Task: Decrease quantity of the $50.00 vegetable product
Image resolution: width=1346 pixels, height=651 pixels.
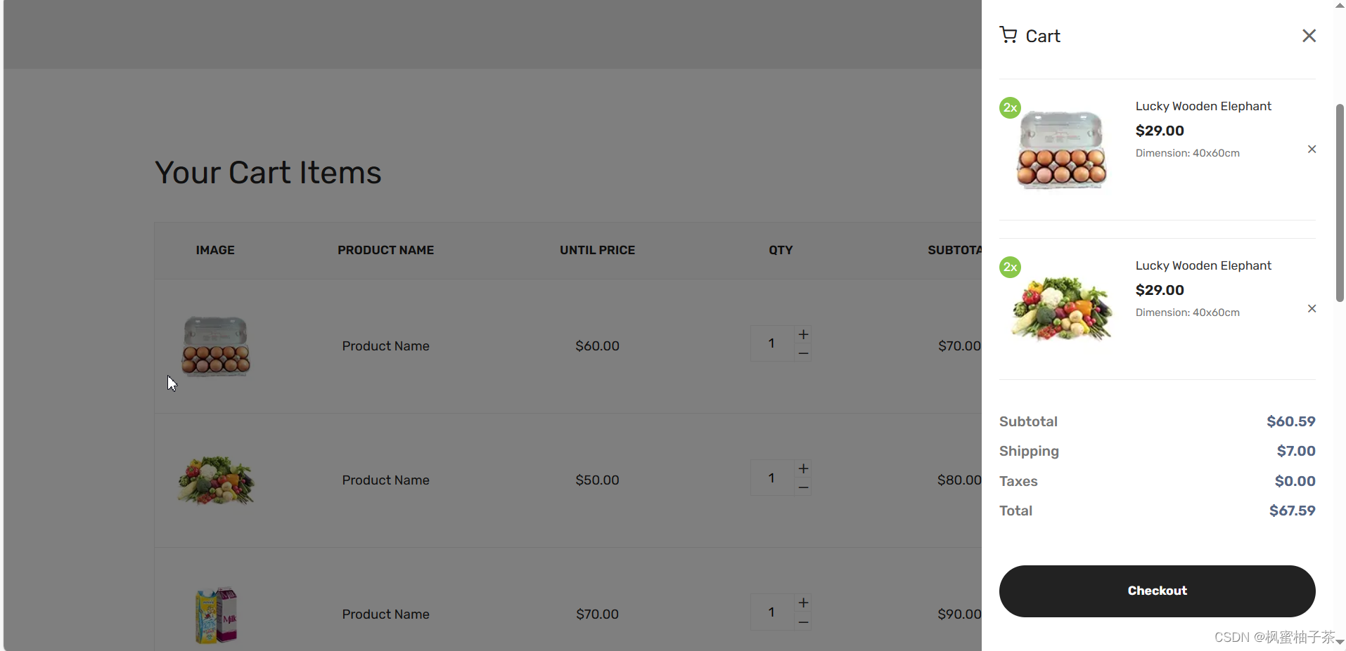Action: pyautogui.click(x=803, y=487)
